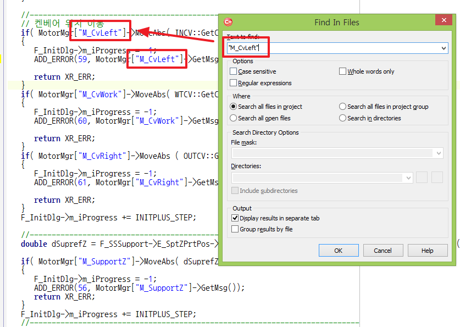
Task: Click the C++Builder icon in dialog title bar
Action: coord(229,22)
